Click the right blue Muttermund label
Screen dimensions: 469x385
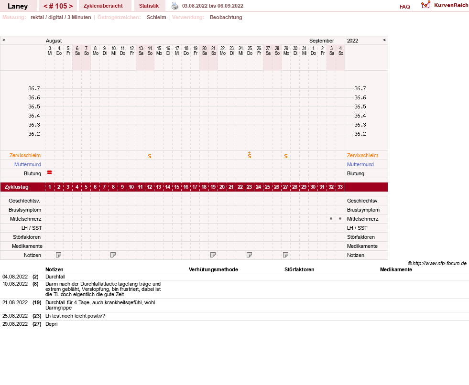[360, 164]
